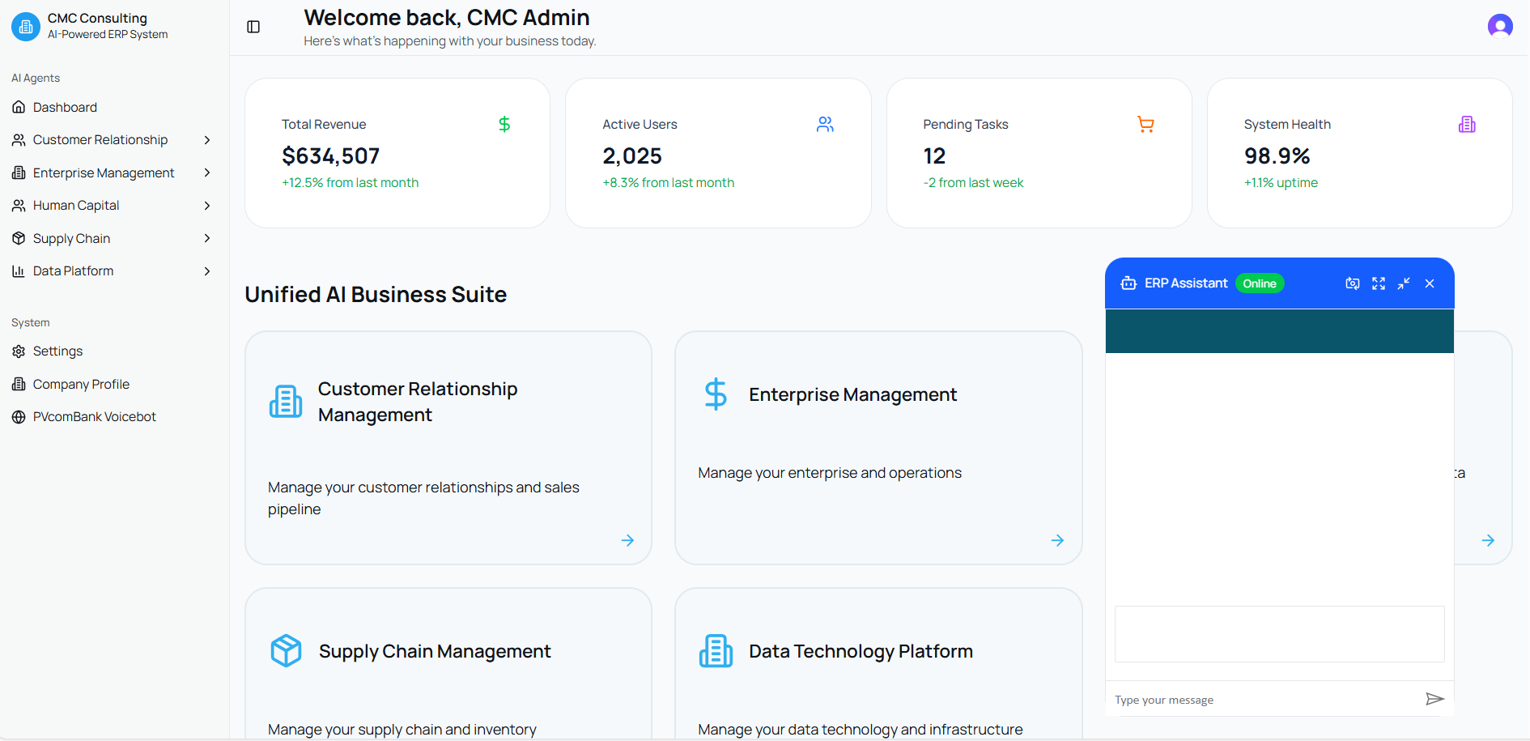
Task: Send the chat message using the arrow icon
Action: coord(1434,699)
